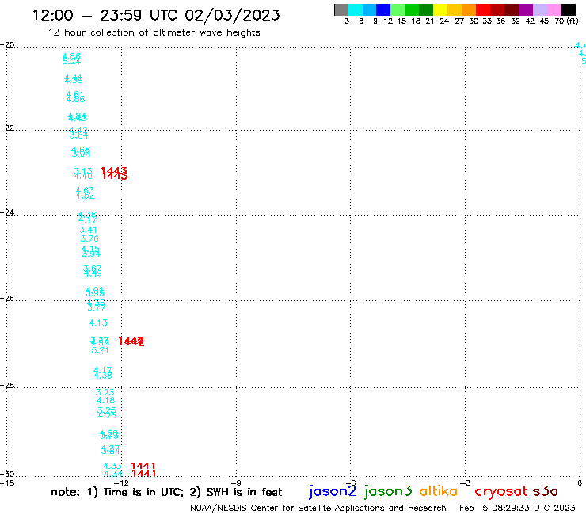Click the upper red 1441 time marker
586x515 pixels.
coord(143,466)
